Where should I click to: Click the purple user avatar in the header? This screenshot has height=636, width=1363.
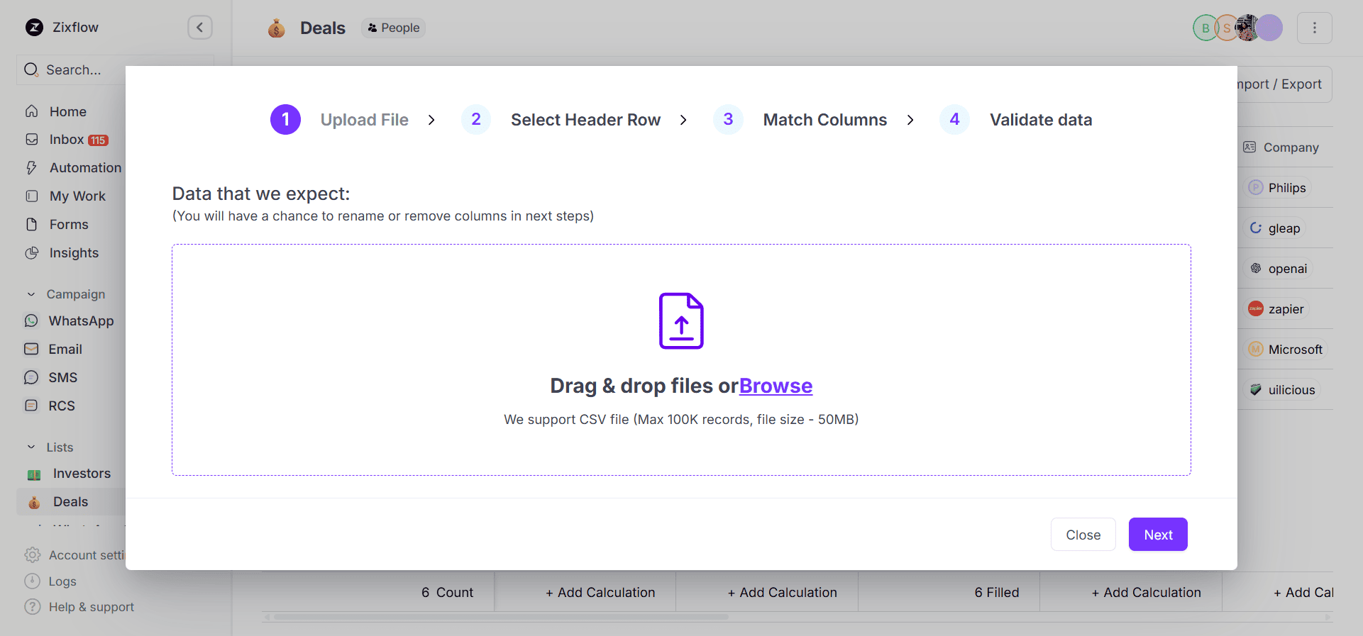[x=1270, y=28]
